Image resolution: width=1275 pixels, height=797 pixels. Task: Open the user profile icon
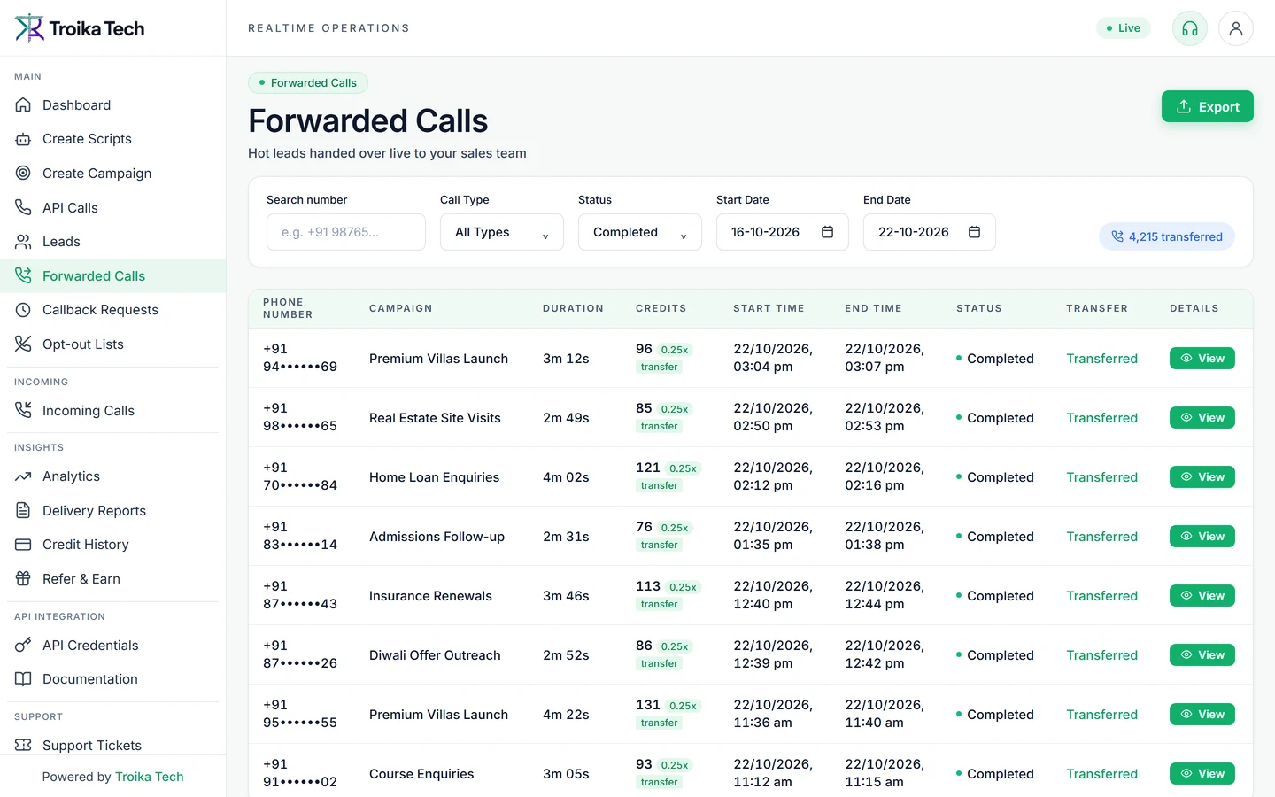[1236, 28]
